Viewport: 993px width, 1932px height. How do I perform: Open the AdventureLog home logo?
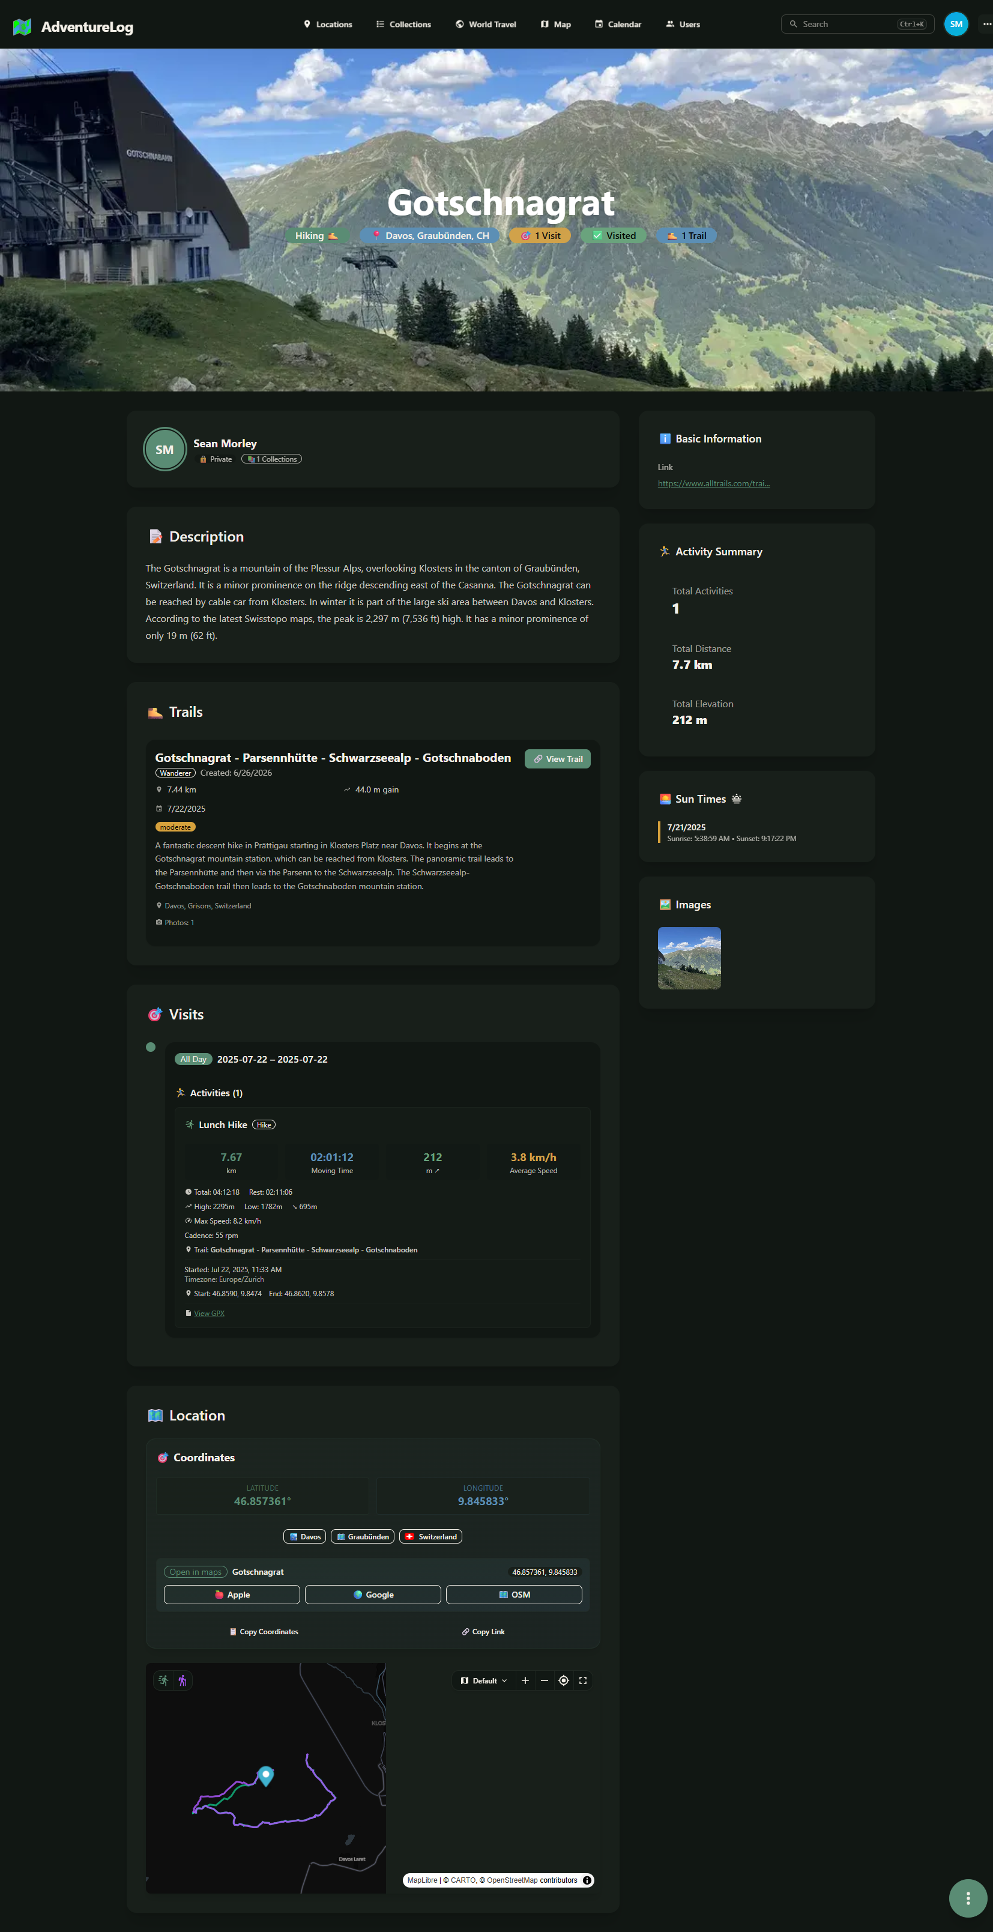tap(73, 26)
